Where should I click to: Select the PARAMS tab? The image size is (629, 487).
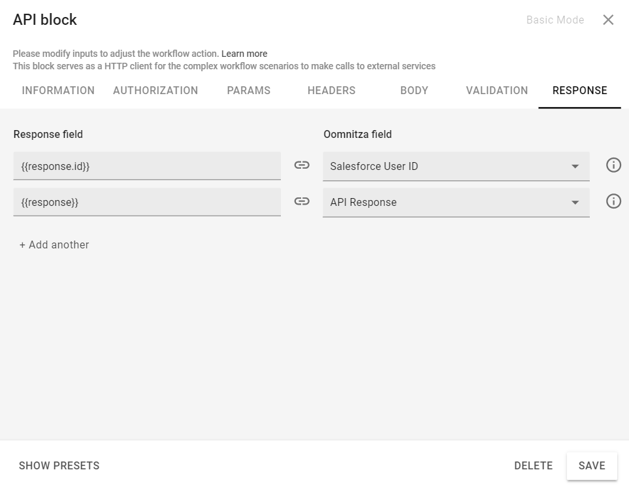coord(248,90)
